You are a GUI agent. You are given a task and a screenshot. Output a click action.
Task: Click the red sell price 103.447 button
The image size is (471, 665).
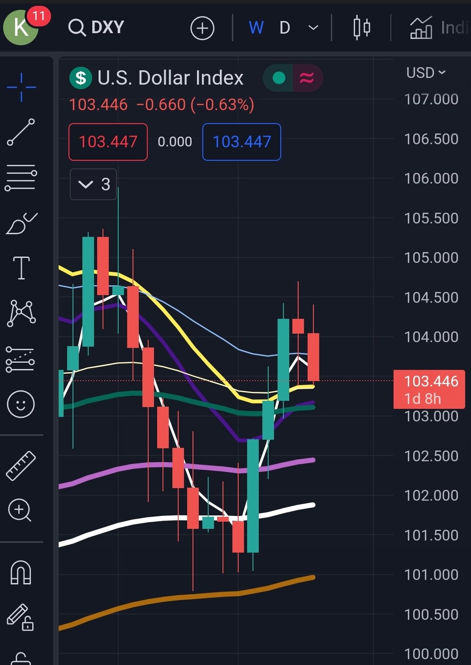click(108, 142)
